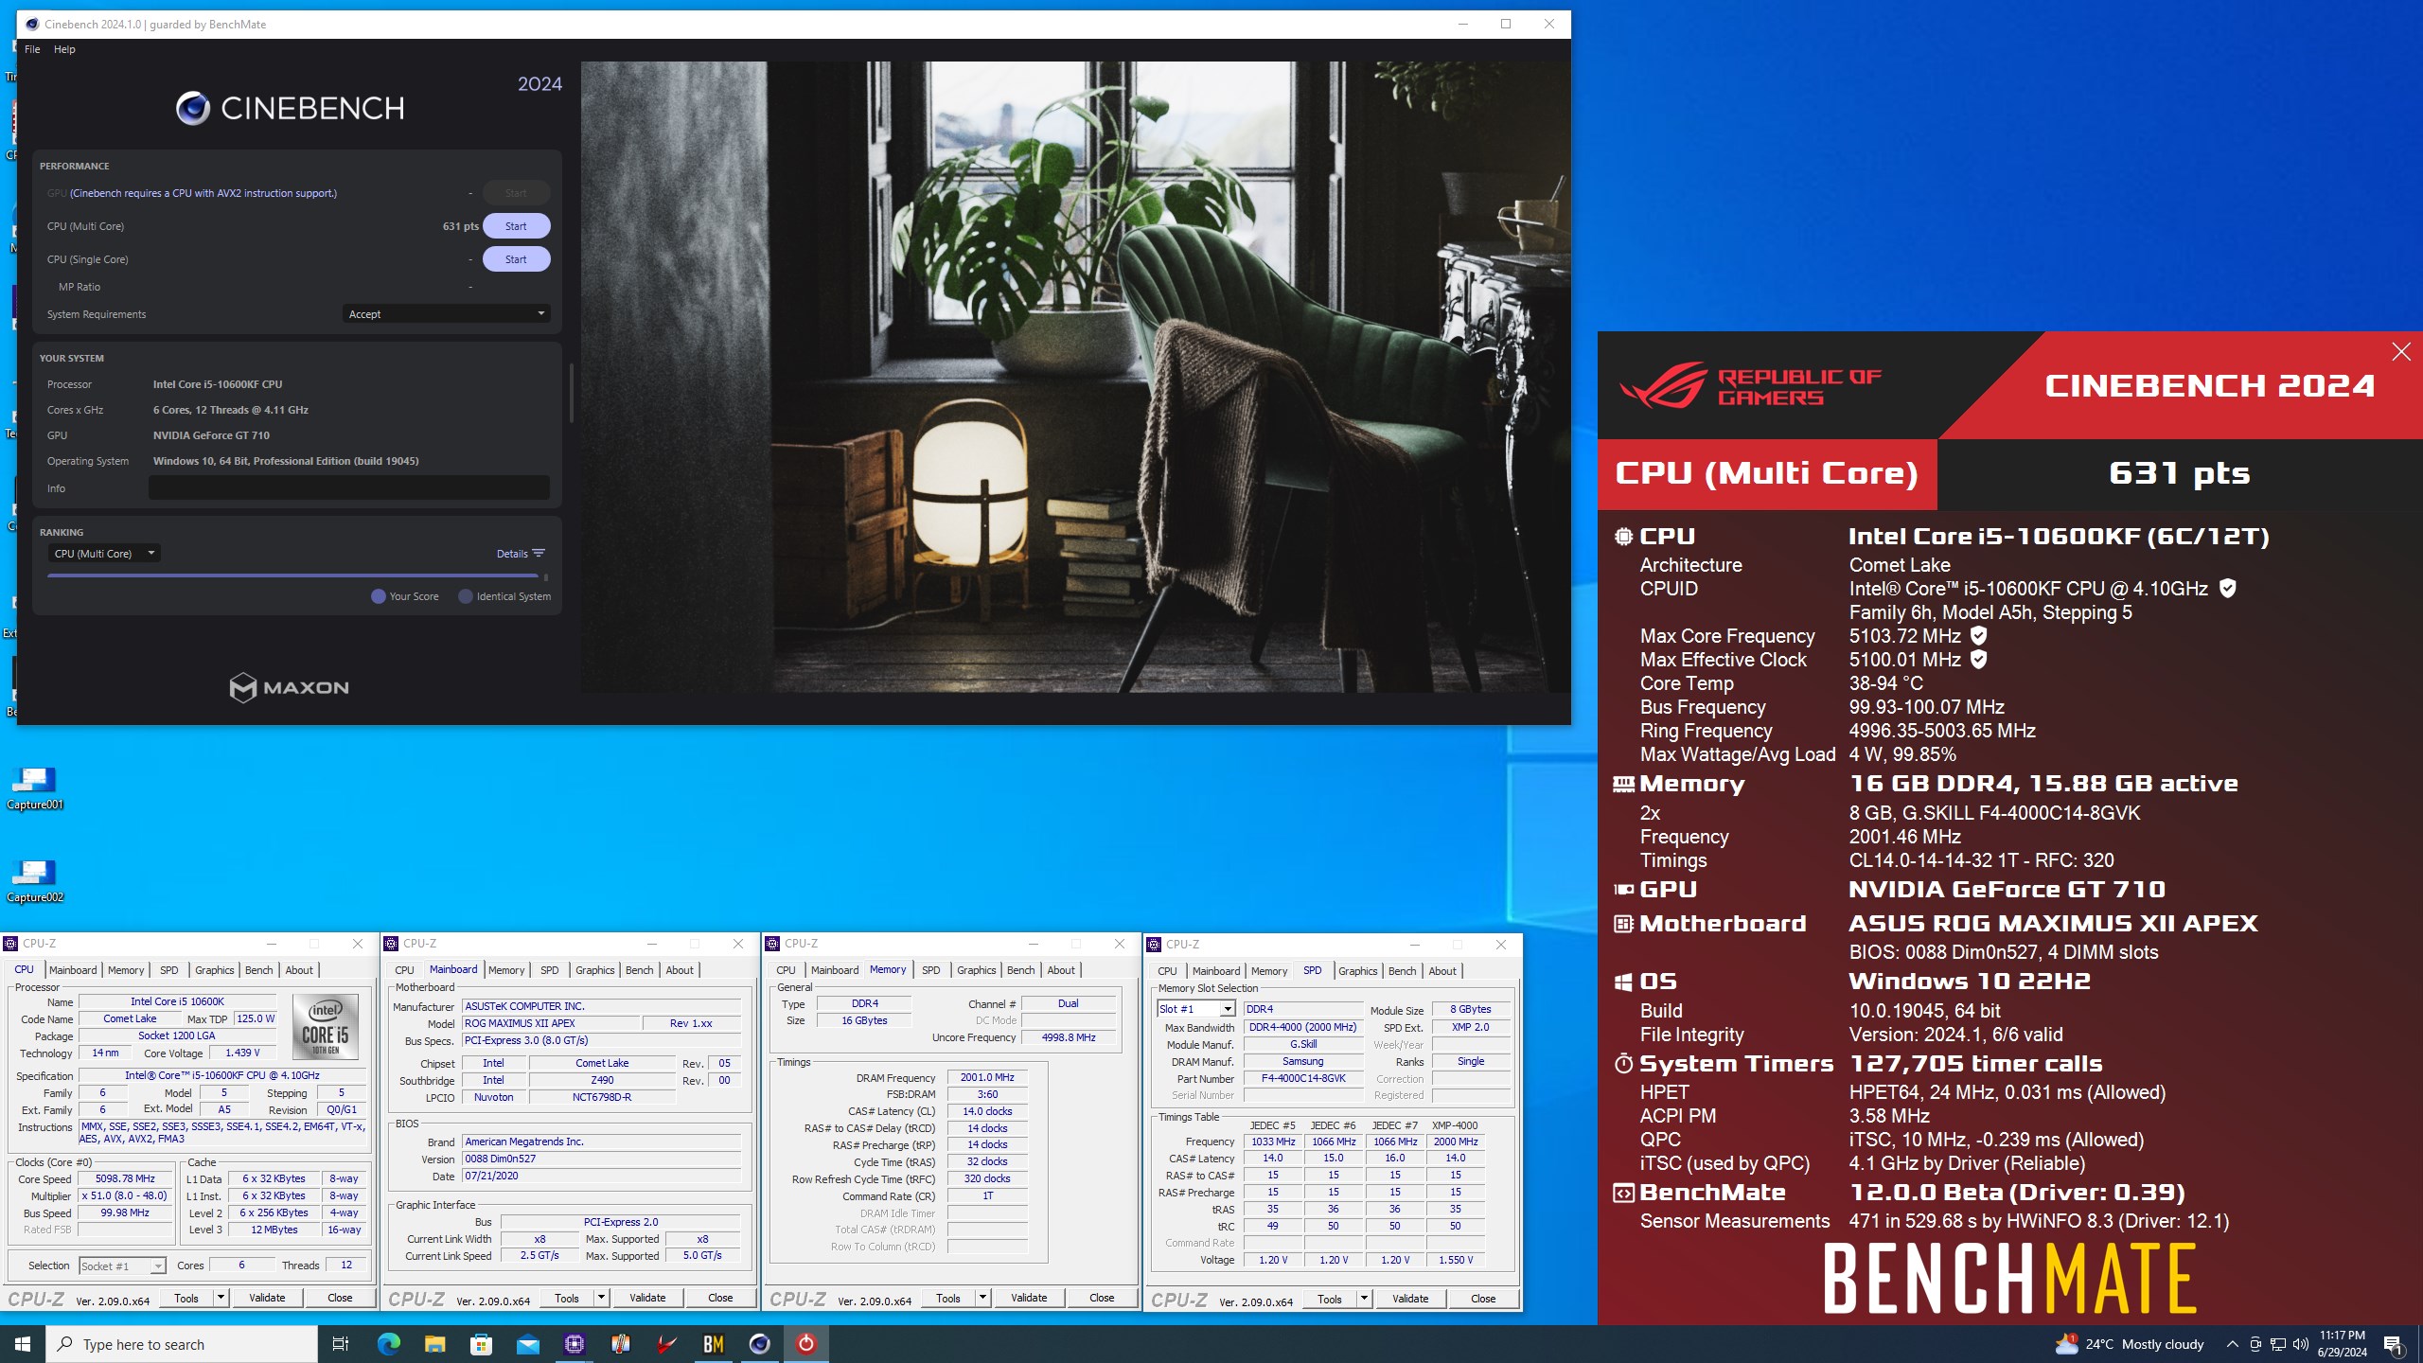Screen dimensions: 2423x1363
Task: Toggle the Identical System legend indicator
Action: click(x=466, y=596)
